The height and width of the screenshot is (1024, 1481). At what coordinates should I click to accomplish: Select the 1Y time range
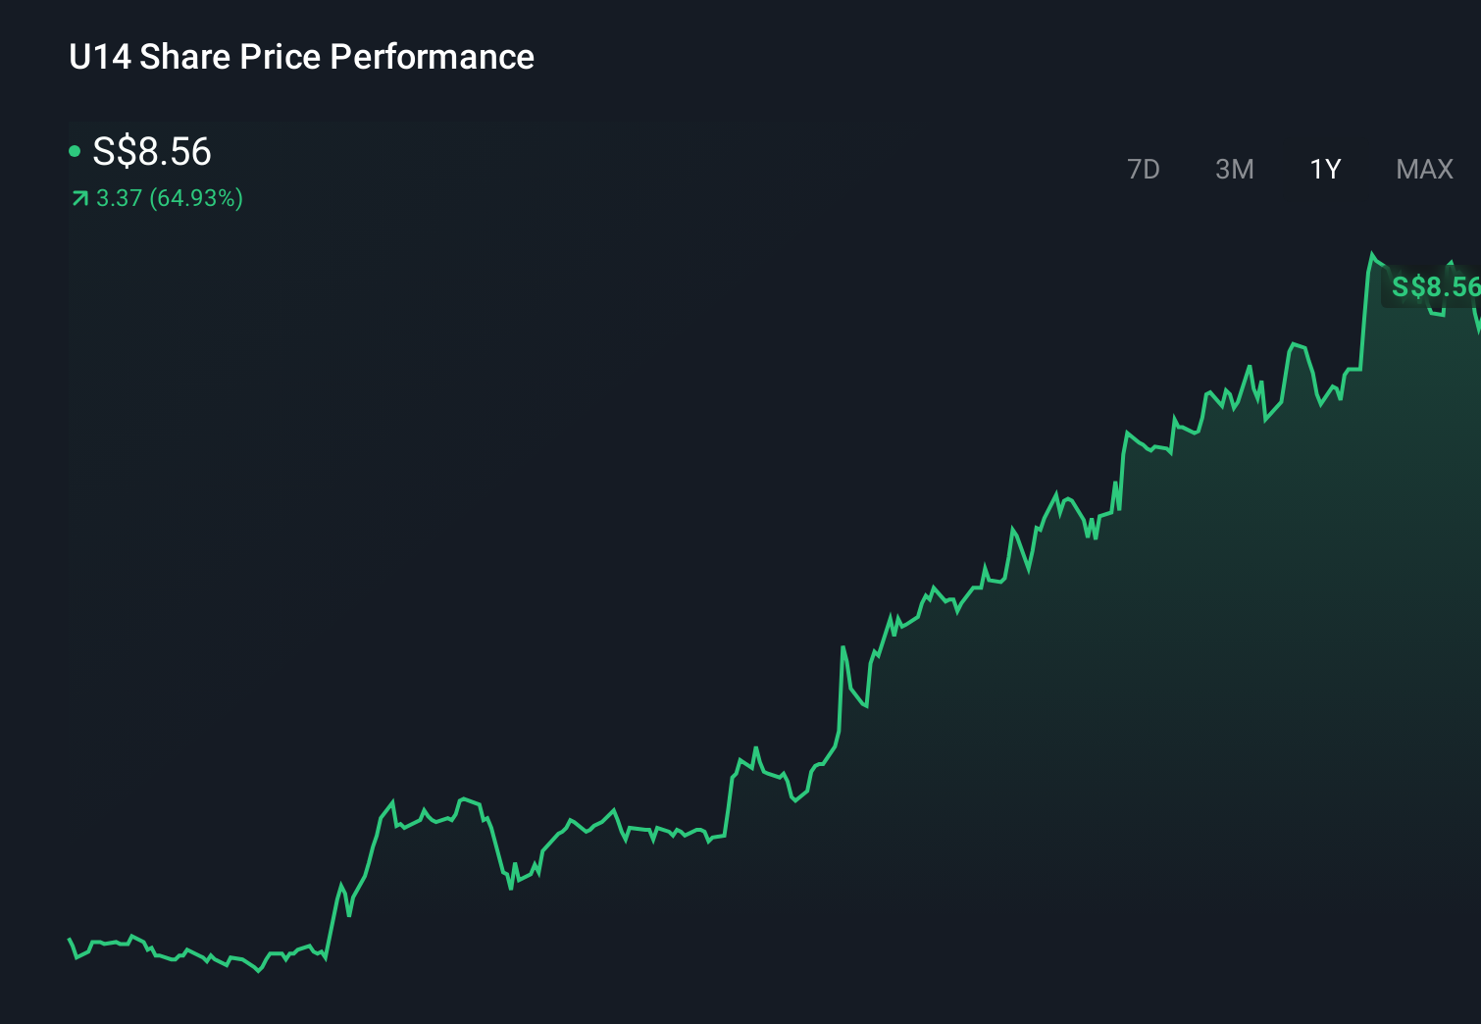[1325, 169]
